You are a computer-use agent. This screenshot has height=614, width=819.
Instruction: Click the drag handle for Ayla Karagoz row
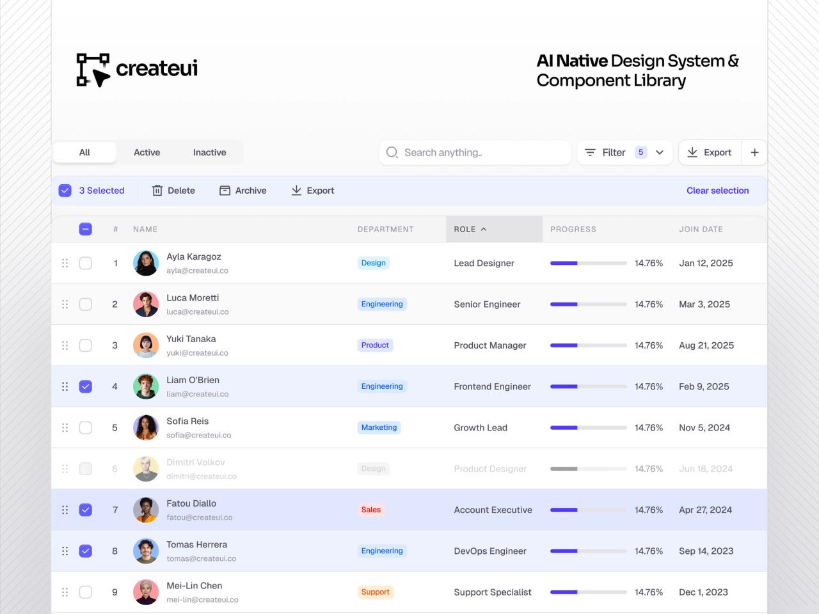point(65,263)
